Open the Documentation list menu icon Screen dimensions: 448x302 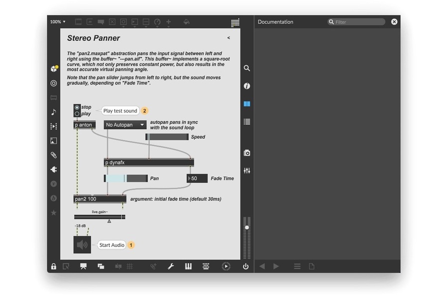(x=297, y=266)
